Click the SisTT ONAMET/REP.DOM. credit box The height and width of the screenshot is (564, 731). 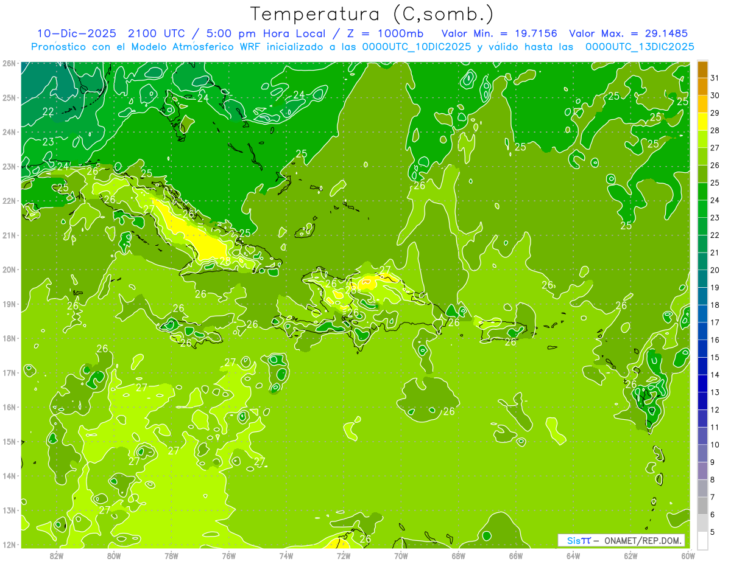coord(621,540)
